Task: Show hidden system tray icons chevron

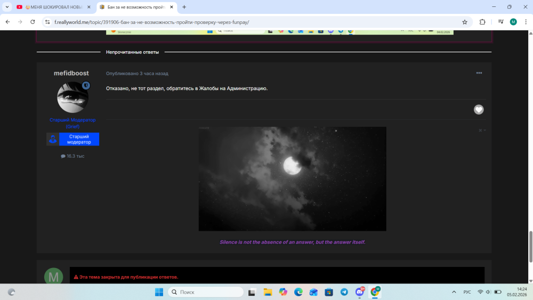Action: [454, 292]
